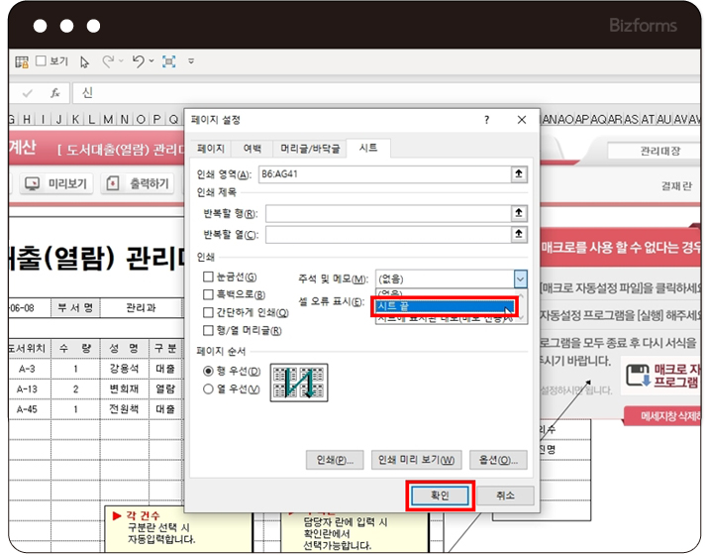This screenshot has height=555, width=708.
Task: Click the collapse icon next to 반복할 행
Action: tap(518, 213)
